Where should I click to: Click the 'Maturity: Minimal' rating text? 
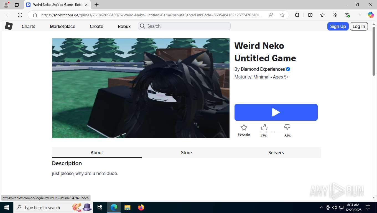pyautogui.click(x=252, y=77)
